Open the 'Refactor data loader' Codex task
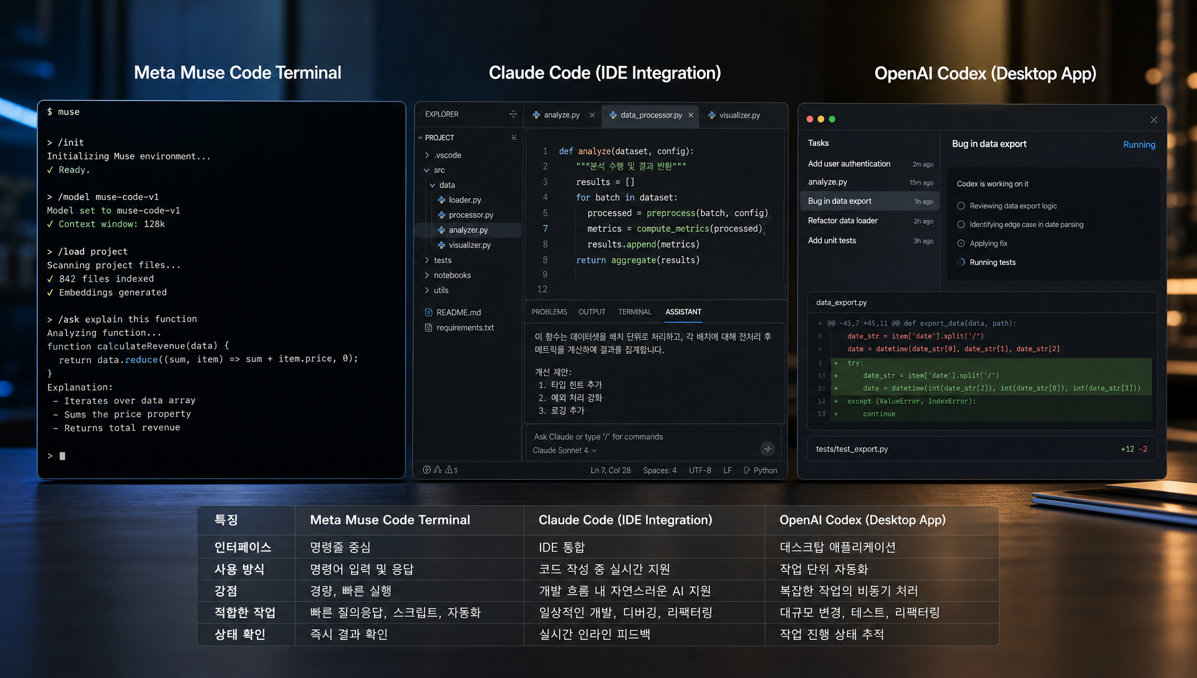Viewport: 1197px width, 678px height. tap(870, 221)
